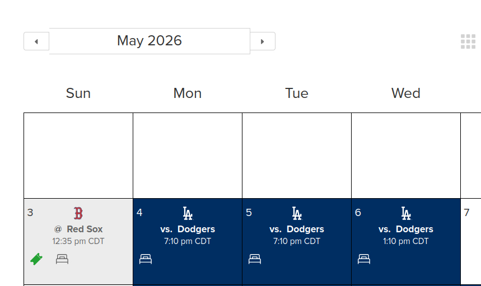Switch to grid view icon
481x286 pixels.
point(468,41)
